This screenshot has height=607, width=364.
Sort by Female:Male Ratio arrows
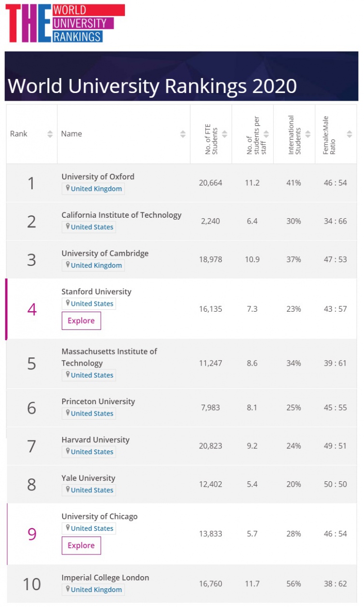coord(349,134)
